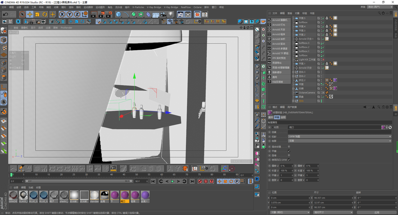The image size is (398, 215).
Task: Enable the 混合纹理 checkbox
Action: pos(289,147)
